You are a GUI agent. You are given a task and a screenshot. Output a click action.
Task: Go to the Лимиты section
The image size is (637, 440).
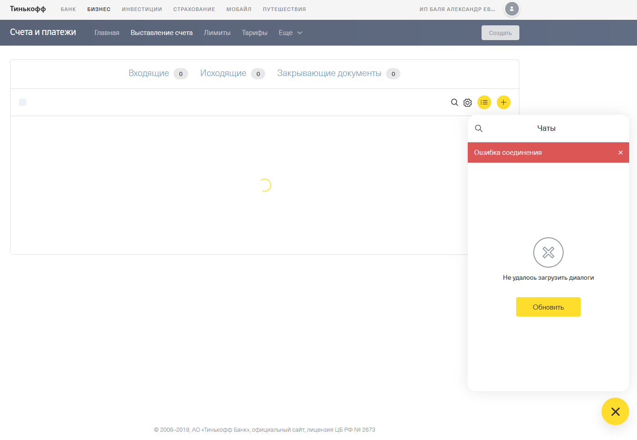(x=217, y=33)
